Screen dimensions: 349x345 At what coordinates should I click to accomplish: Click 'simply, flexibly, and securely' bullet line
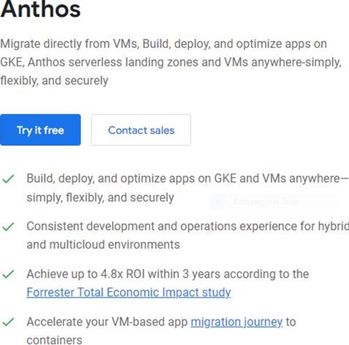[100, 197]
